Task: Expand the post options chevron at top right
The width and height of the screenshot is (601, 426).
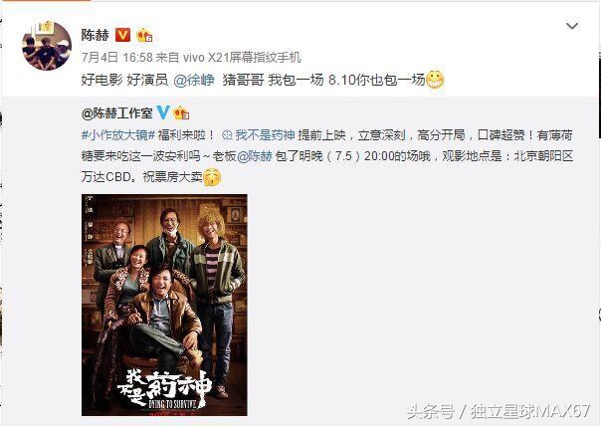Action: [572, 26]
